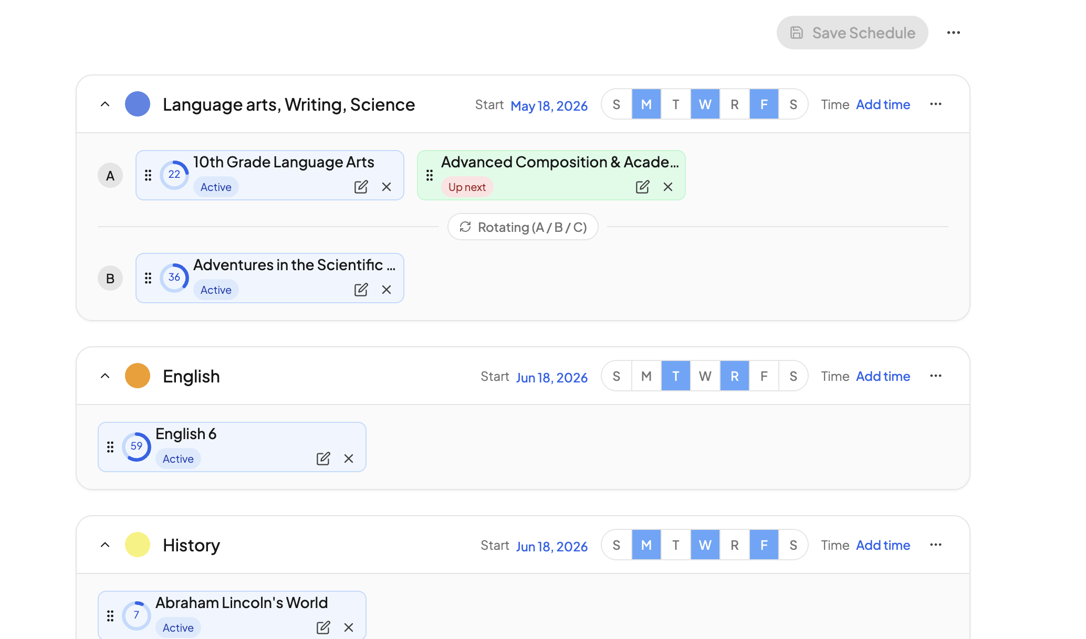This screenshot has height=639, width=1086.
Task: Grab drag handle of Adventures in the Scientific
Action: coord(148,278)
